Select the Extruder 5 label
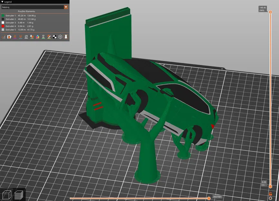Viewport: 279px width, 201px height. pos(11,30)
